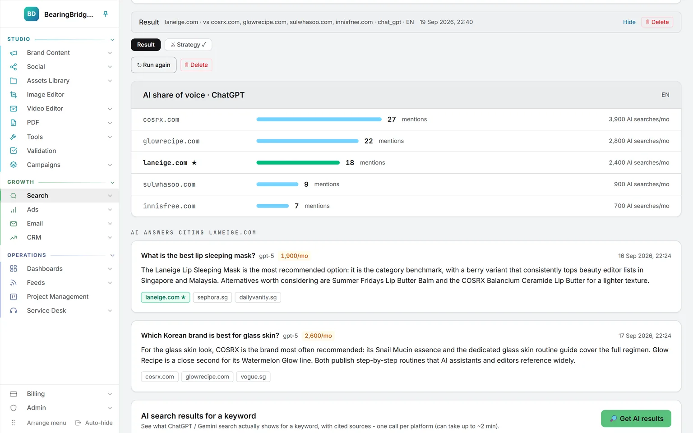Switch to the Strategy tab
Image resolution: width=693 pixels, height=433 pixels.
point(188,45)
